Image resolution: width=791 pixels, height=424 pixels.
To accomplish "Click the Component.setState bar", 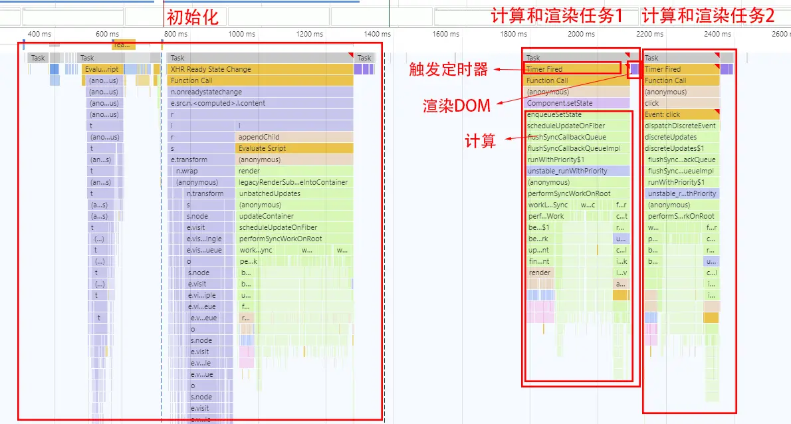I will pyautogui.click(x=577, y=103).
